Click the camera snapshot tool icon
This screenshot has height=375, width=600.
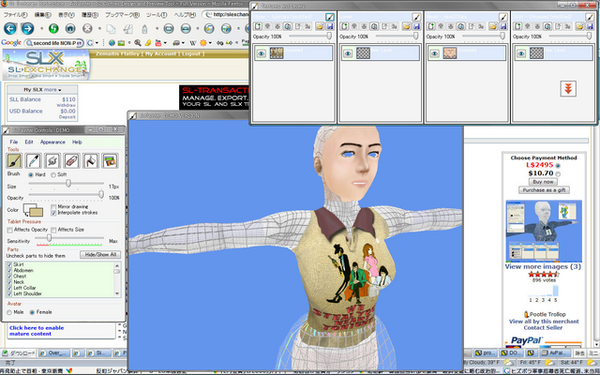pyautogui.click(x=110, y=160)
